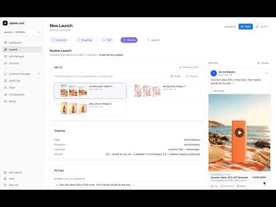Open the Help sidebar item
The image size is (276, 207).
11,179
